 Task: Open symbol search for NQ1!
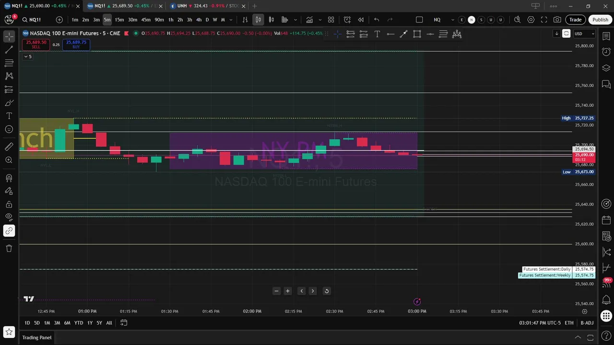click(35, 20)
